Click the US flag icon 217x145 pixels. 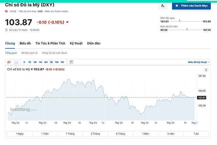[x=7, y=11]
